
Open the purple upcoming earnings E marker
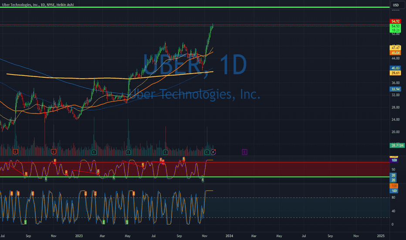[244, 152]
